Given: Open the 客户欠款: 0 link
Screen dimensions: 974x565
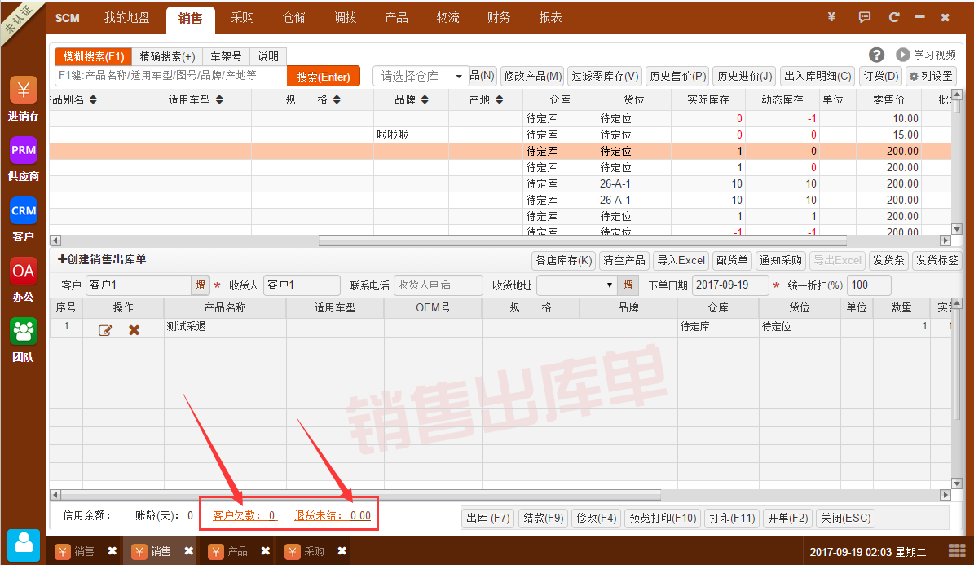Looking at the screenshot, I should point(245,516).
